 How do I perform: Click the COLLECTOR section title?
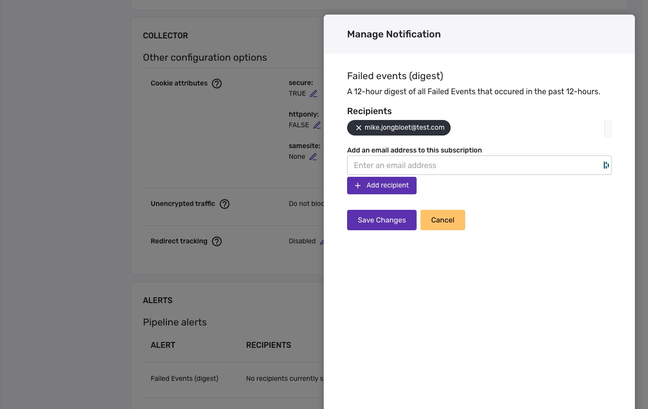(x=165, y=36)
